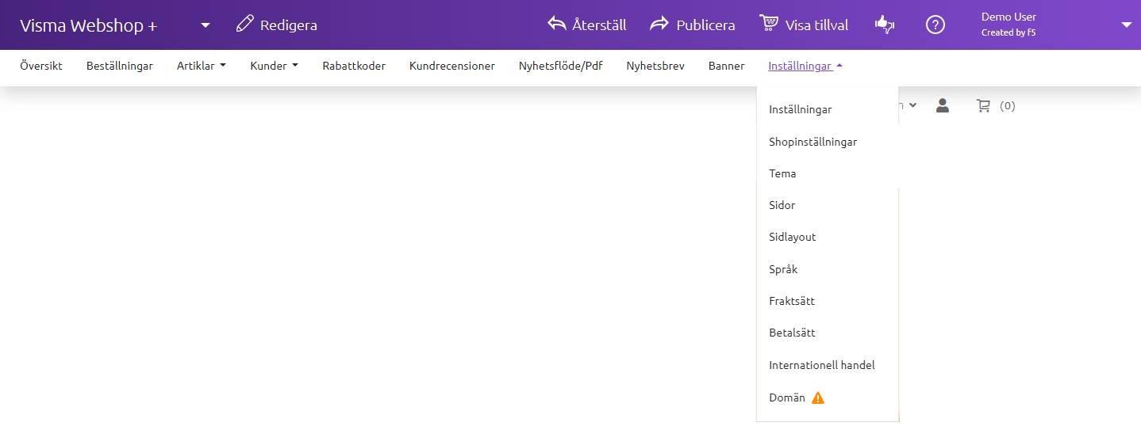
Task: Click the Visa tillval cart icon
Action: pyautogui.click(x=768, y=24)
